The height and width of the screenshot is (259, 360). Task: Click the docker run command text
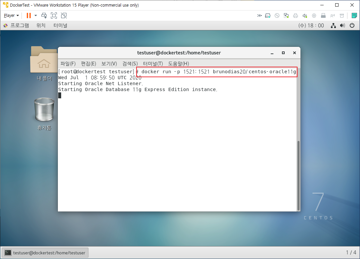[219, 72]
